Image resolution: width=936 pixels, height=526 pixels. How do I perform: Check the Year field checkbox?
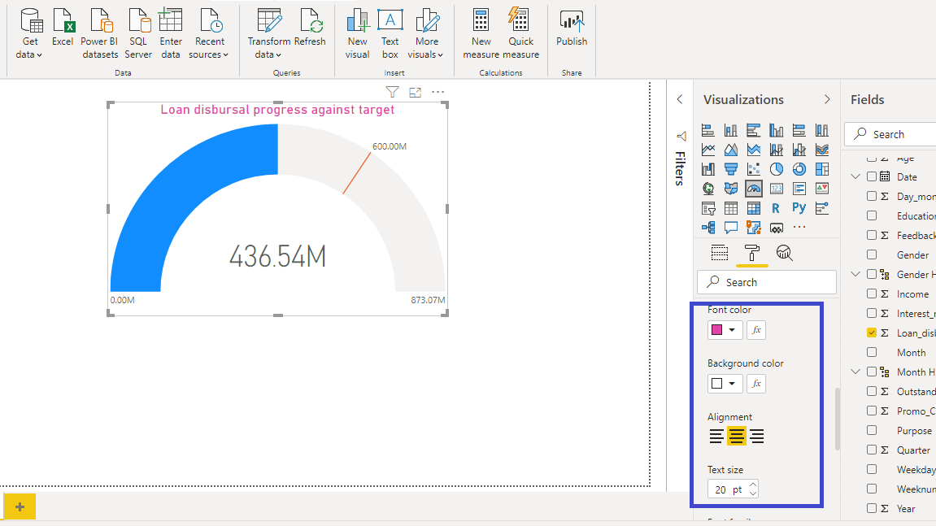click(x=872, y=509)
